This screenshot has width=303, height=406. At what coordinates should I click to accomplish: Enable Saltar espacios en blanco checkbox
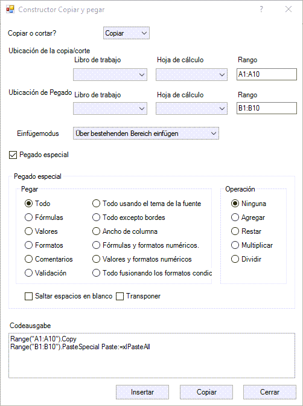[29, 296]
